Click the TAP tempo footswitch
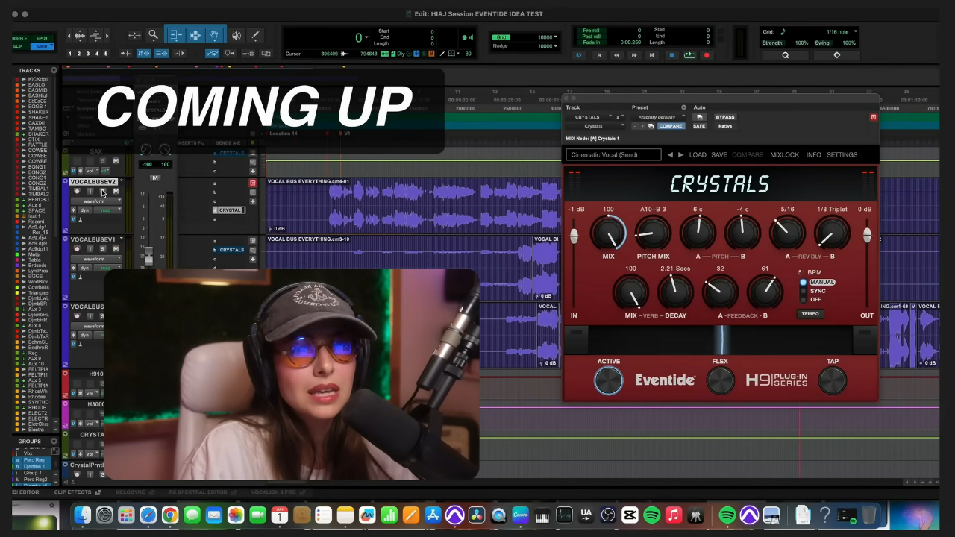955x537 pixels. (832, 381)
